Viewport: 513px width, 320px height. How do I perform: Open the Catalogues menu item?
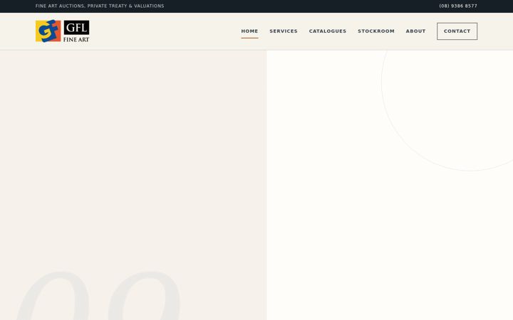pos(328,31)
